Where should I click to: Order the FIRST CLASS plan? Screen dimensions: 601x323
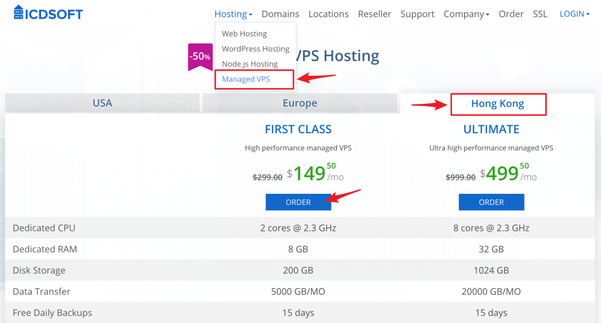298,202
